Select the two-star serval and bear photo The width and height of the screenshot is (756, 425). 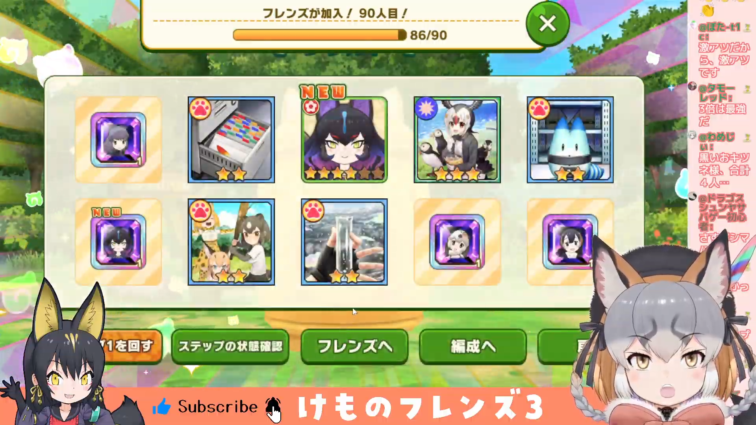[231, 242]
